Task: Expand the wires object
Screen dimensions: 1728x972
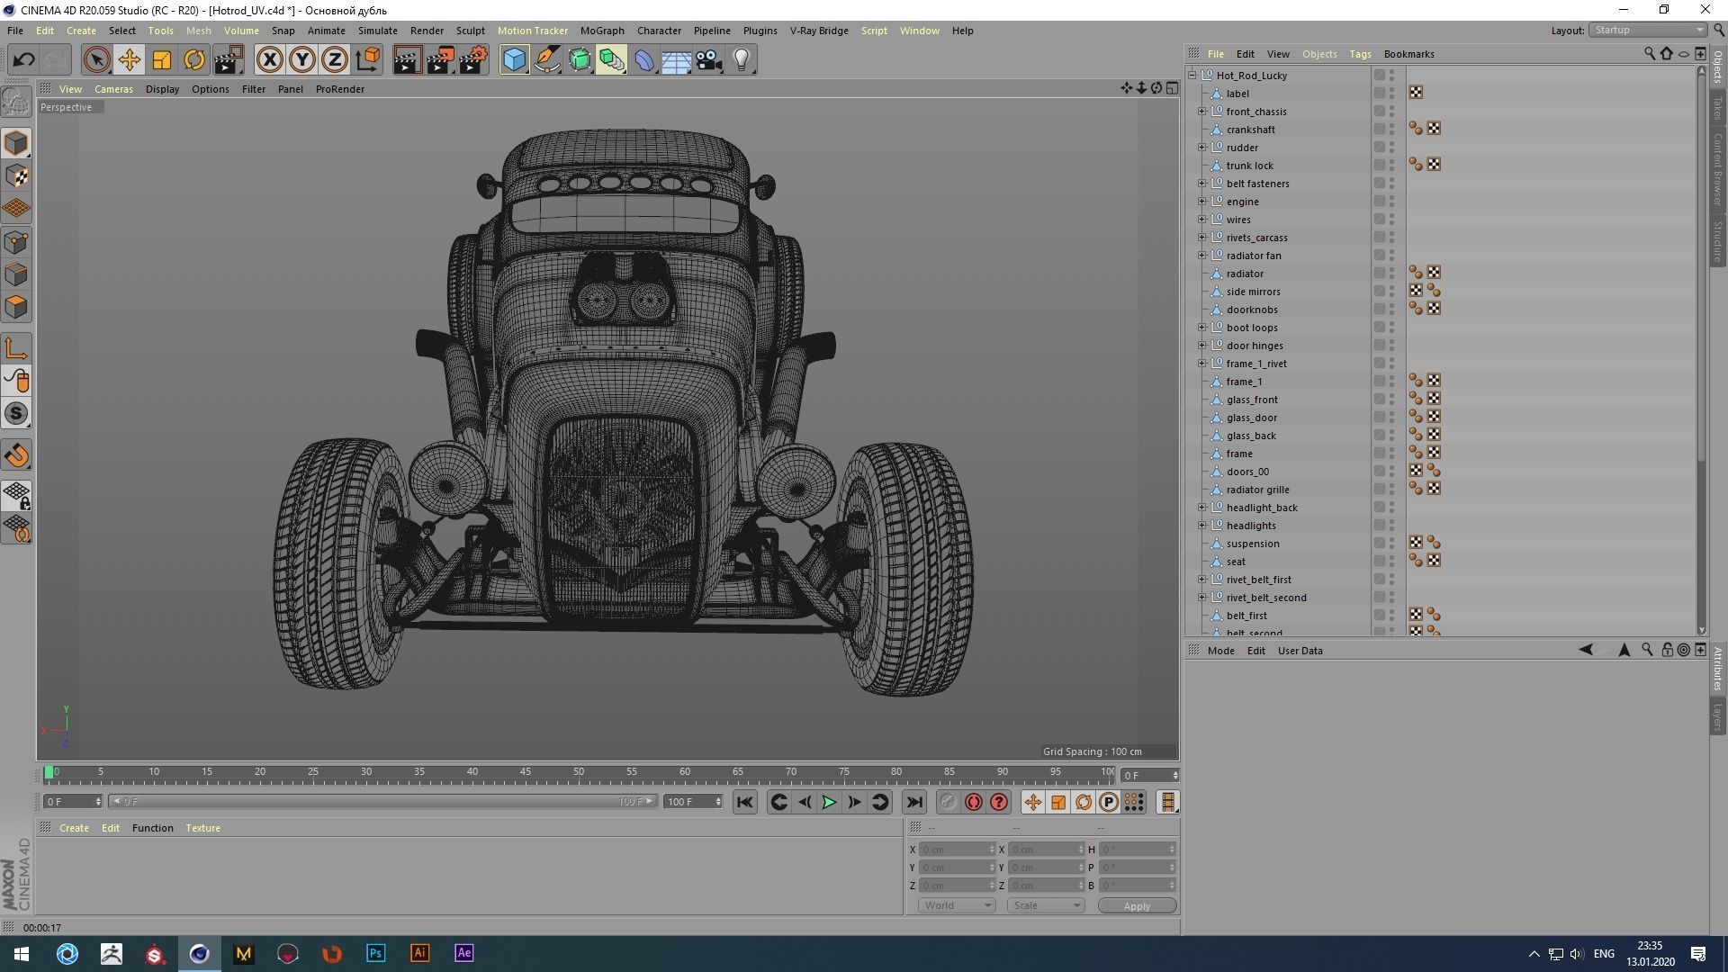Action: coord(1201,220)
